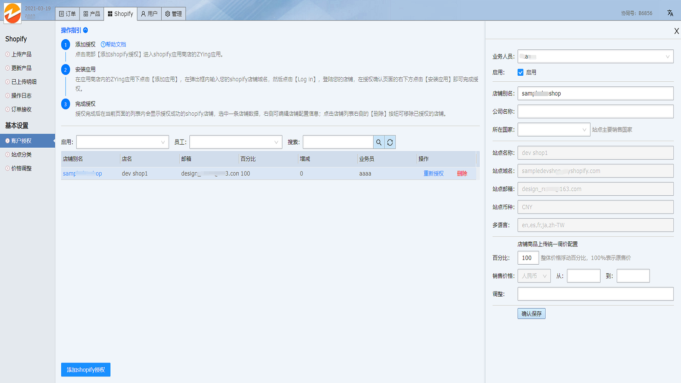Image resolution: width=681 pixels, height=383 pixels.
Task: Open the 所在国家 dropdown
Action: [554, 130]
